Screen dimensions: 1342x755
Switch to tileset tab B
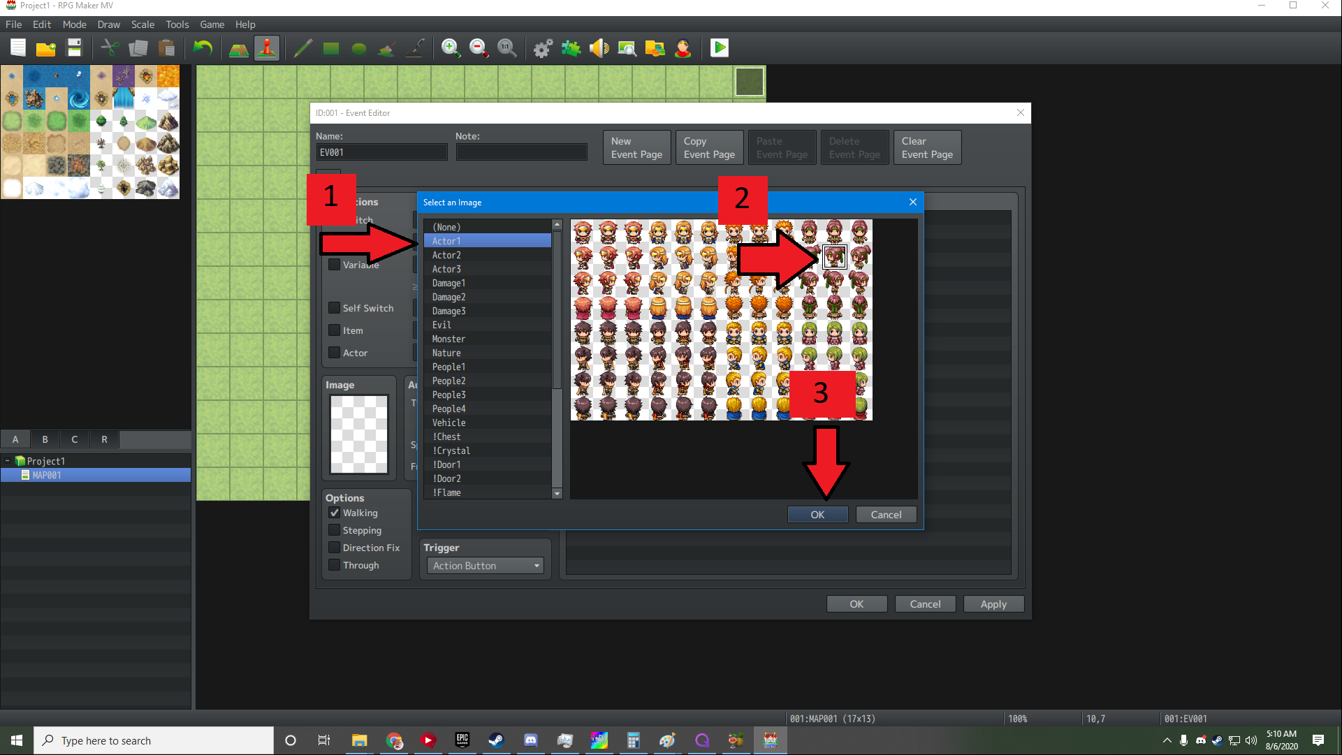[x=45, y=439]
